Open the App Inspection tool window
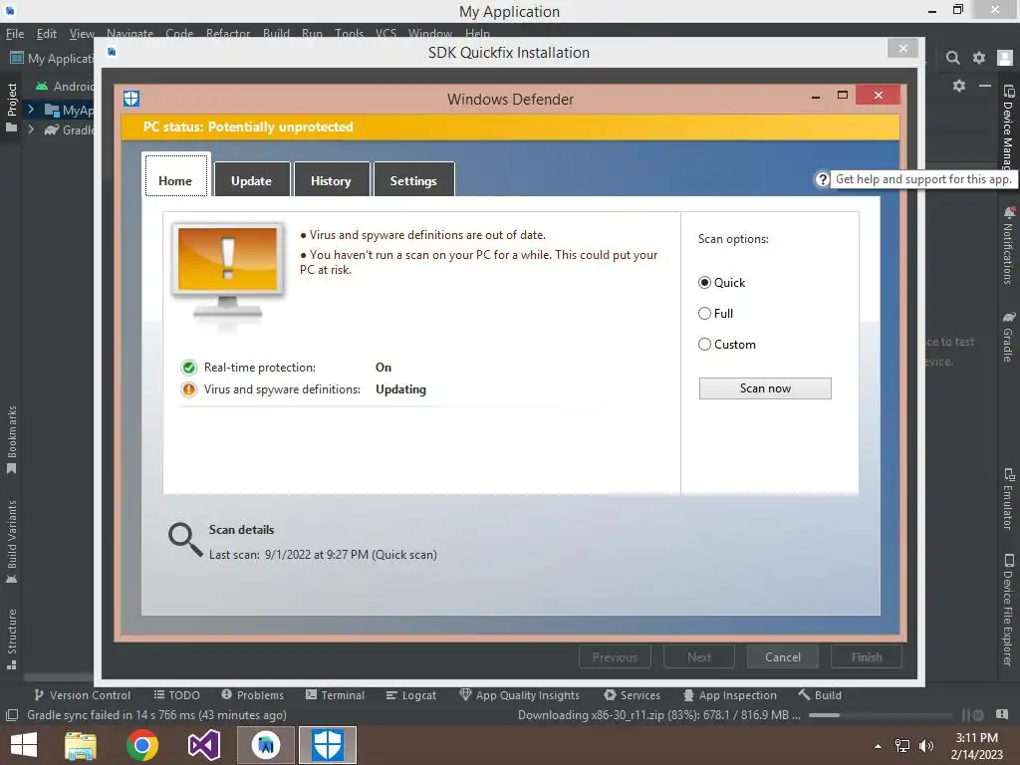The width and height of the screenshot is (1020, 765). click(730, 695)
